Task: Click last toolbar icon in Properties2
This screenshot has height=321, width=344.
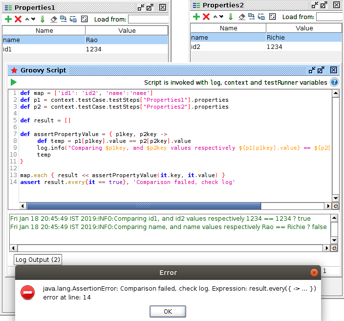Action: point(272,17)
